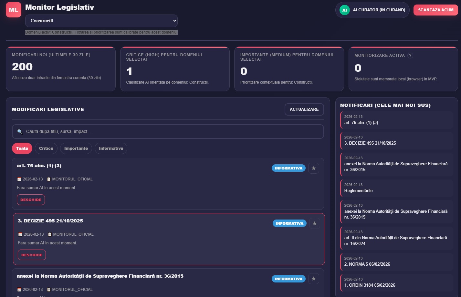The height and width of the screenshot is (297, 461).
Task: Select the Toate filter tab
Action: coord(22,148)
